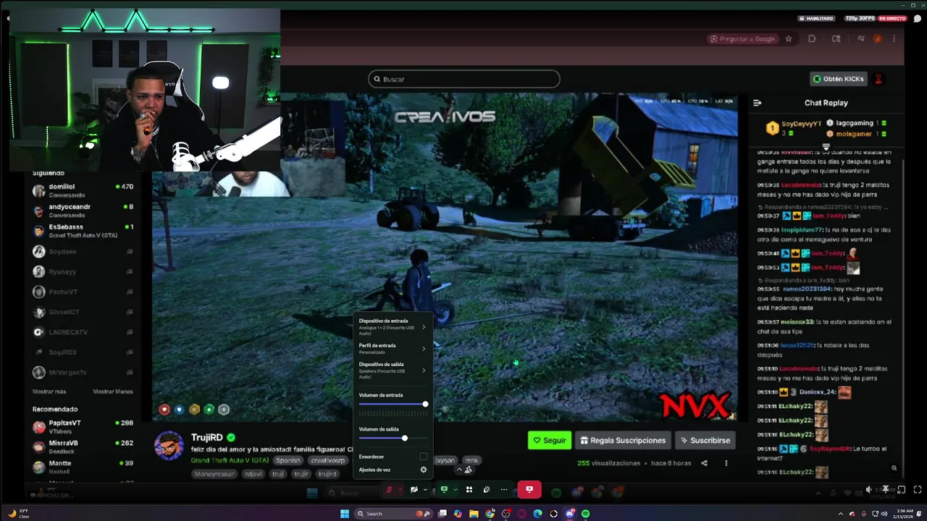The image size is (927, 521).
Task: Click the red disconnect call button
Action: 529,490
